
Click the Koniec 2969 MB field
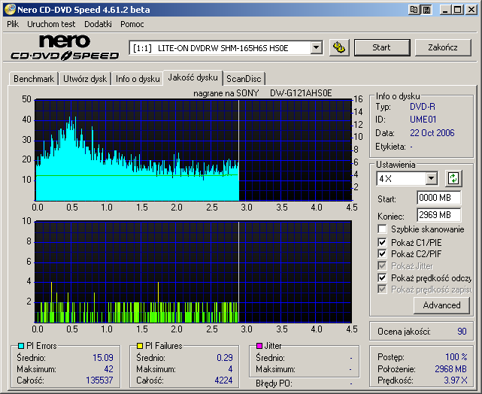click(439, 215)
